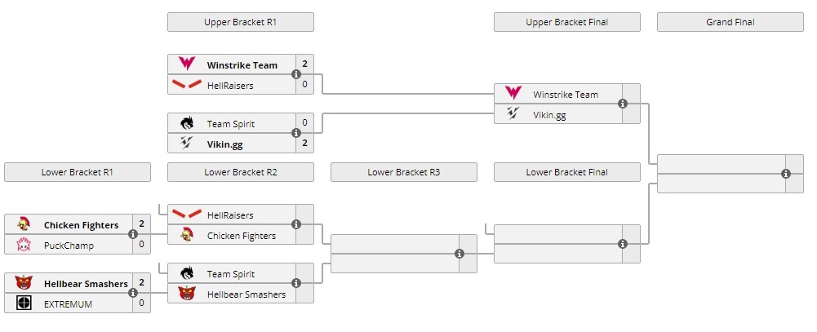Click HellRaisers logo in Upper Bracket R1
Screen dimensions: 817x332
[187, 84]
